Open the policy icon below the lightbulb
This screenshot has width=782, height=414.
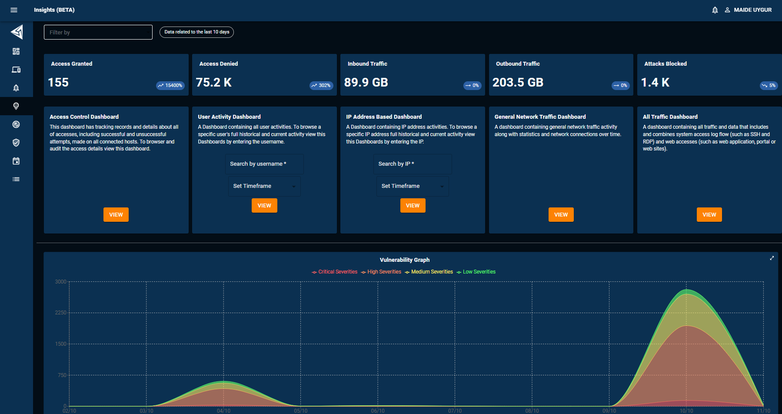[16, 124]
